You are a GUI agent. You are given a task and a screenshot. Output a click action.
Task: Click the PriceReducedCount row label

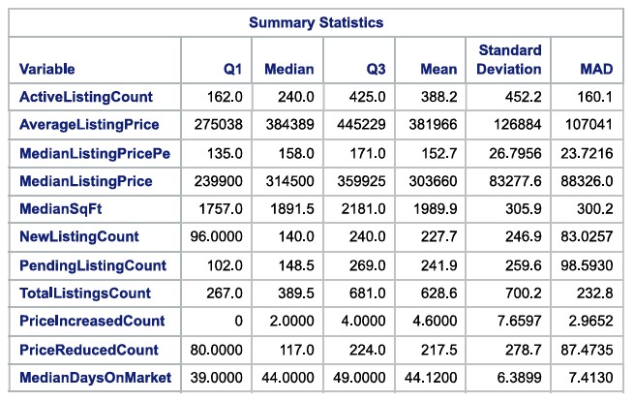(x=87, y=348)
